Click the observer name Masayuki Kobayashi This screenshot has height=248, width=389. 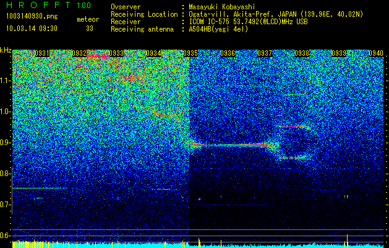pos(222,7)
